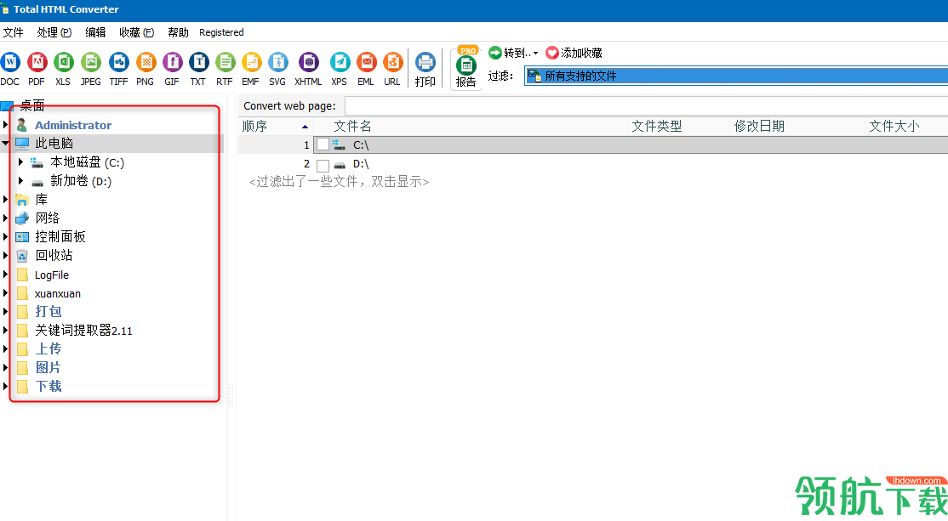Open the 收藏 (F) menu
The image size is (948, 521).
tap(137, 32)
